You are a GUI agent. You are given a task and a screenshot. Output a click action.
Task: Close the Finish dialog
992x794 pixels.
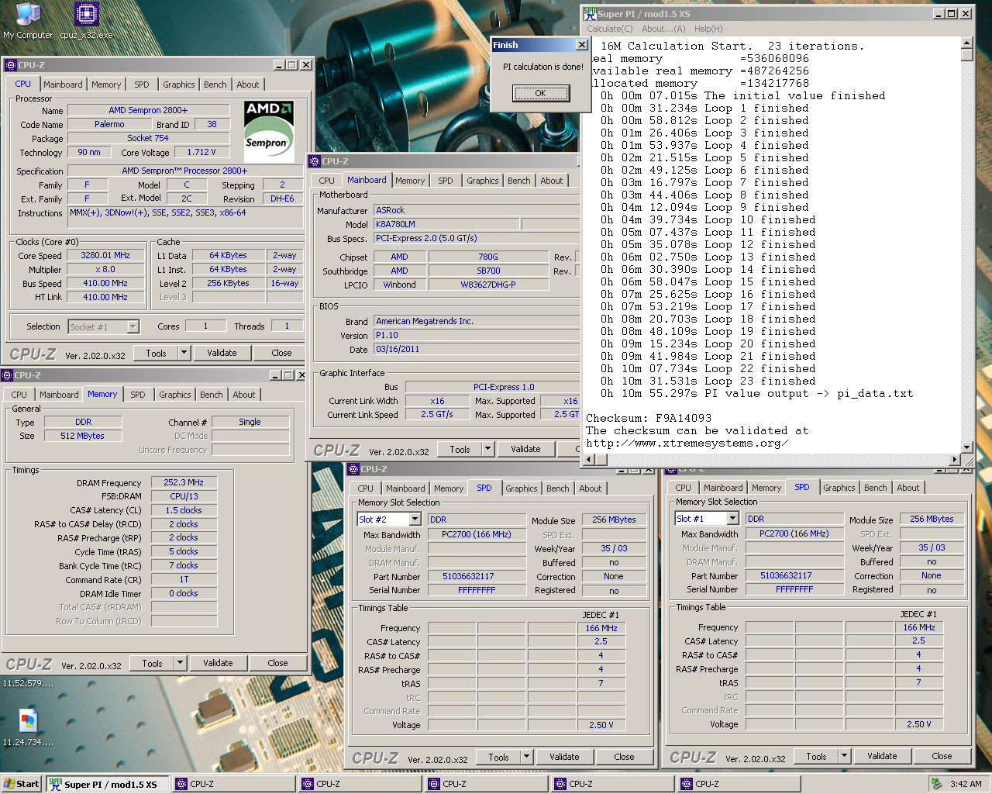[x=582, y=45]
